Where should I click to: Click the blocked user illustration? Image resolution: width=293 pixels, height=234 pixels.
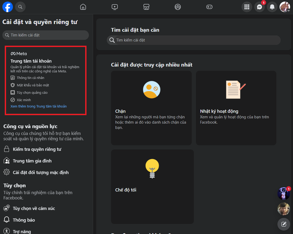(152, 89)
